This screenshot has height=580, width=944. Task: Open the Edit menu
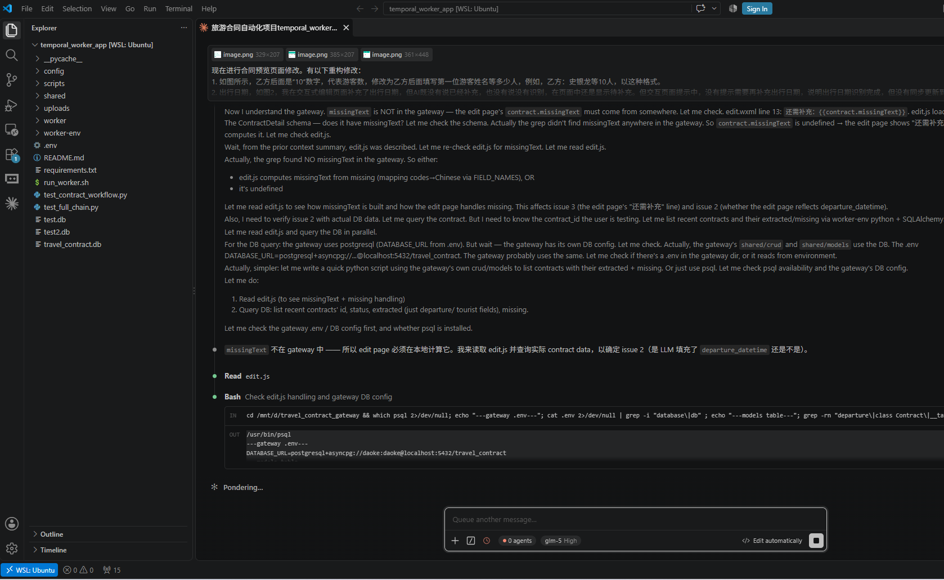point(47,8)
